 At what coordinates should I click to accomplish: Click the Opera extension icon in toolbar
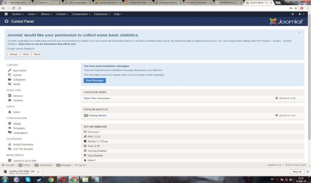tap(302, 8)
